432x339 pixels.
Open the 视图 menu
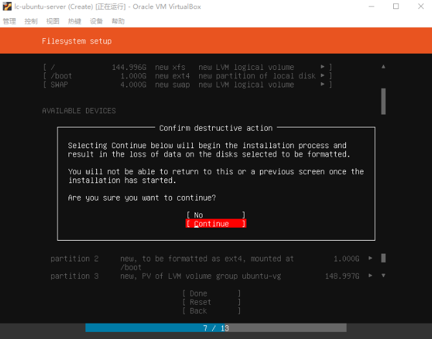pyautogui.click(x=52, y=21)
